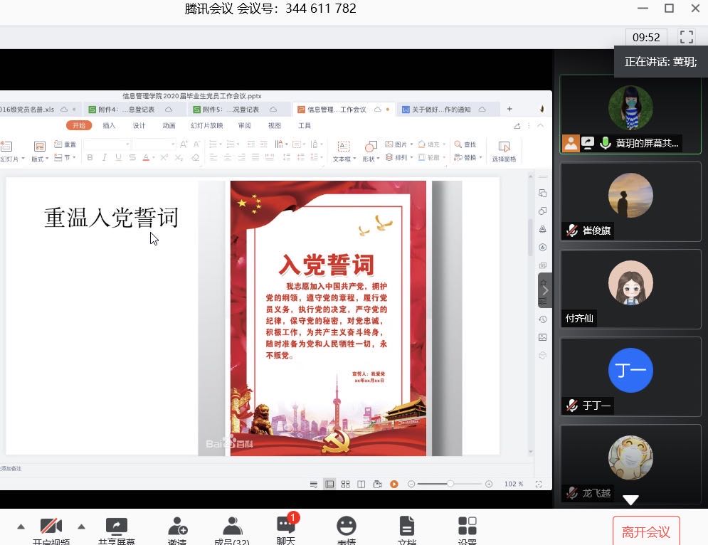708x545 pixels.
Task: Collapse the participant side panel
Action: 545,290
